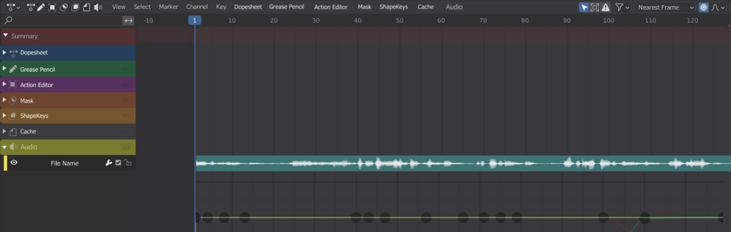
Task: Click frame 50 on timeline ruler
Action: (399, 20)
